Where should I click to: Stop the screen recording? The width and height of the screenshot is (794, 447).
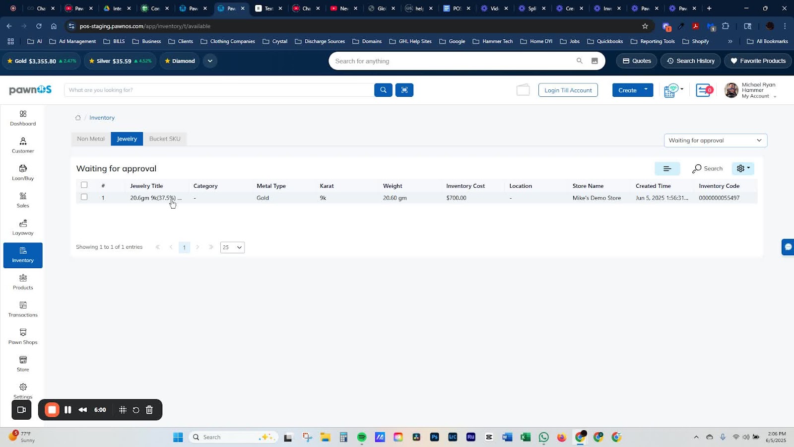pos(52,410)
